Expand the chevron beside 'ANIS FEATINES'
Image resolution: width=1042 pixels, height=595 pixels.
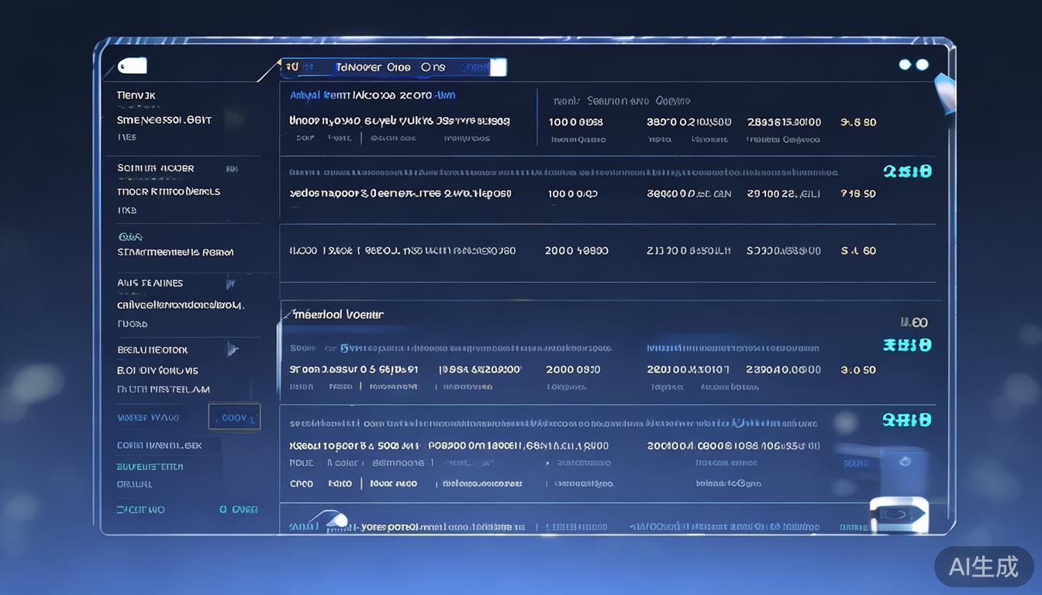tap(229, 284)
